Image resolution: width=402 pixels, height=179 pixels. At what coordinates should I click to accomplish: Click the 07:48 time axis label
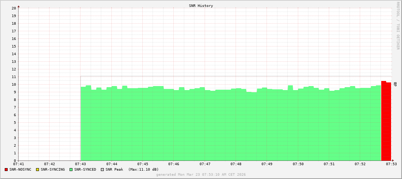point(236,164)
